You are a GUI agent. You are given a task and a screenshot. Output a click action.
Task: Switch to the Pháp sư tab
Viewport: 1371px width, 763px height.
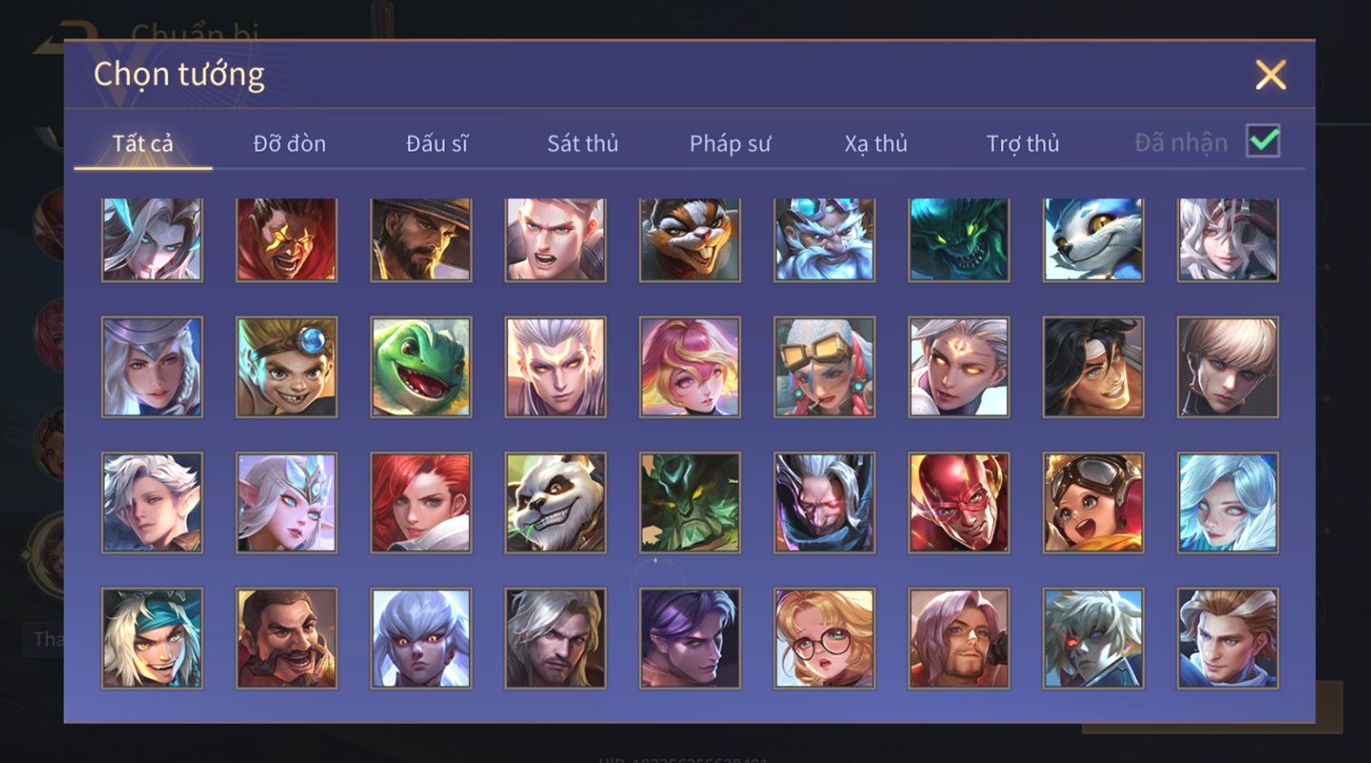point(730,144)
